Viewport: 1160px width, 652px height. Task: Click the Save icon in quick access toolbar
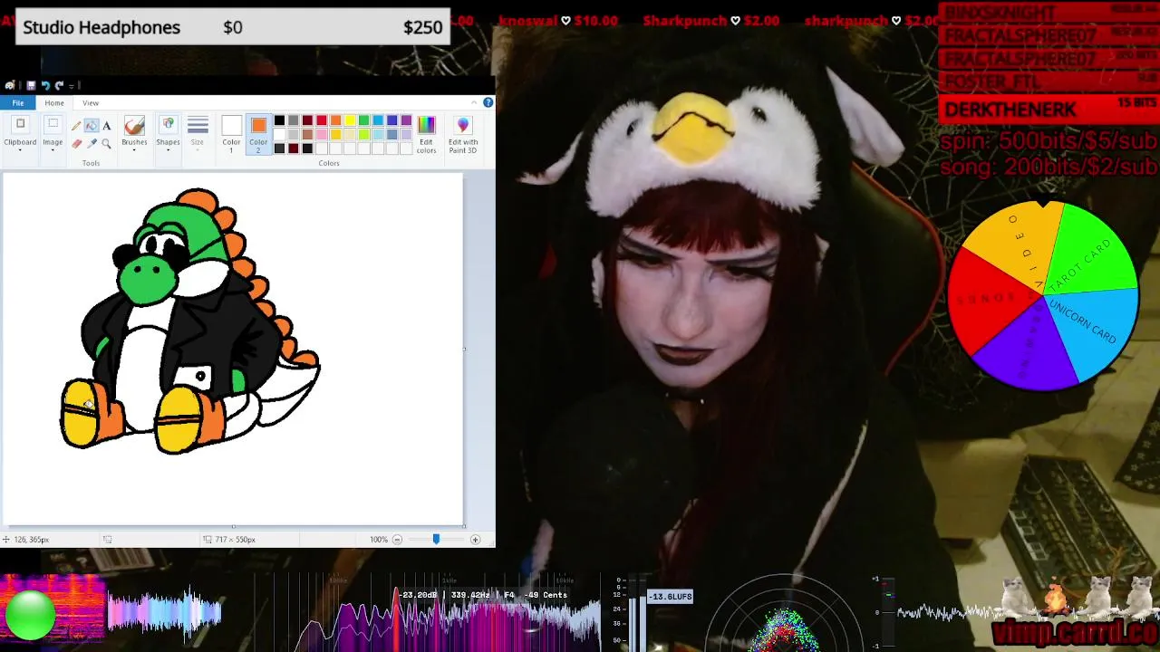(31, 86)
